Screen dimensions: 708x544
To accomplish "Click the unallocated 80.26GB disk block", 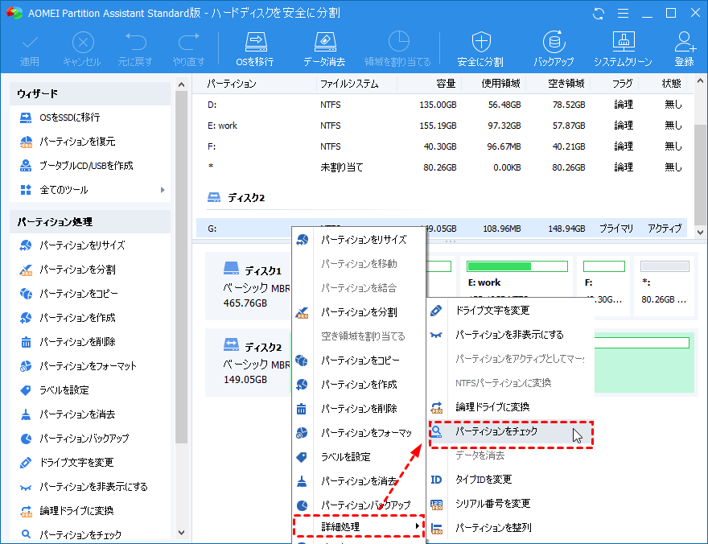I will point(665,286).
